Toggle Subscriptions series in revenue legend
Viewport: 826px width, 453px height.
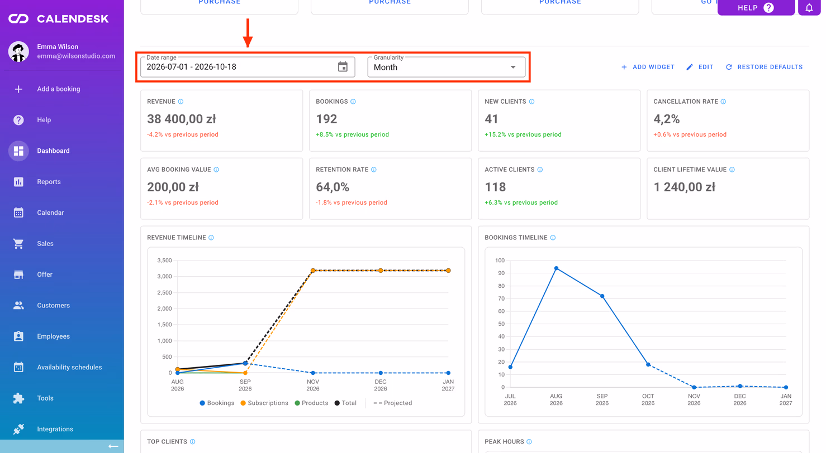click(x=264, y=403)
